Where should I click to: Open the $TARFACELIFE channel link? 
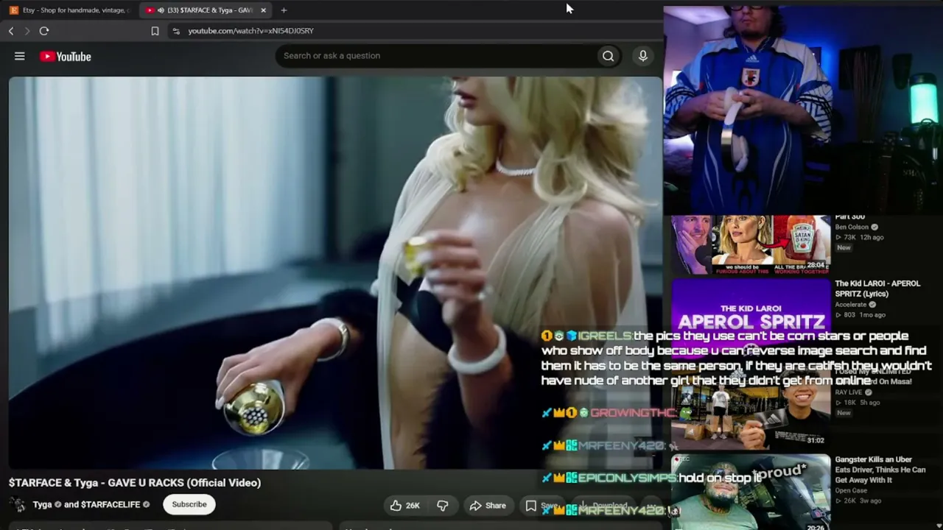(111, 504)
